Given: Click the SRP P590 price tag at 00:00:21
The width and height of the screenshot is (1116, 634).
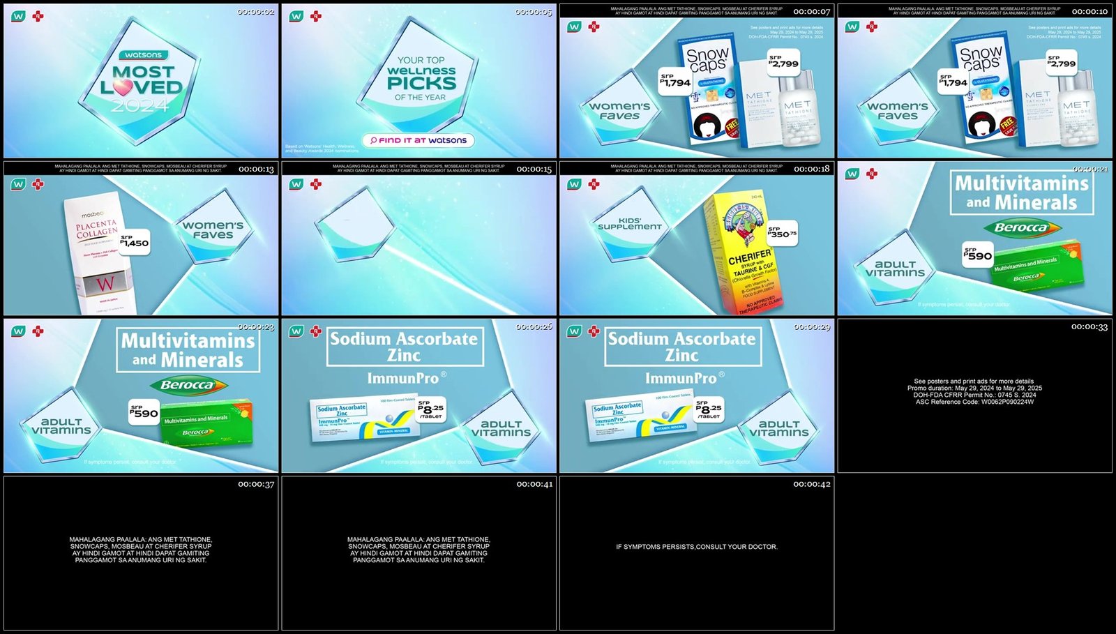Looking at the screenshot, I should pos(978,254).
